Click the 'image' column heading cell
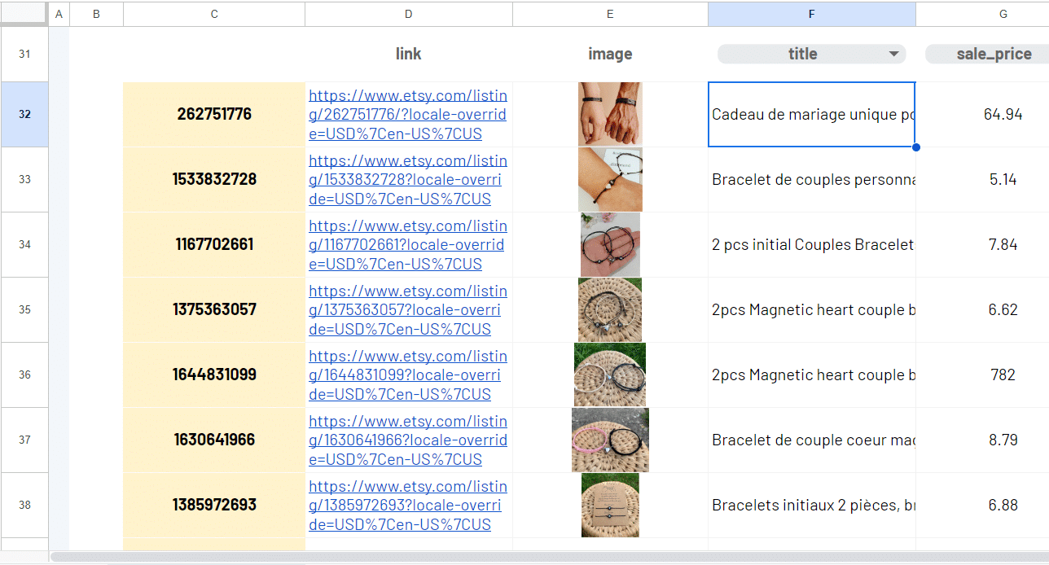The image size is (1049, 565). (x=610, y=54)
